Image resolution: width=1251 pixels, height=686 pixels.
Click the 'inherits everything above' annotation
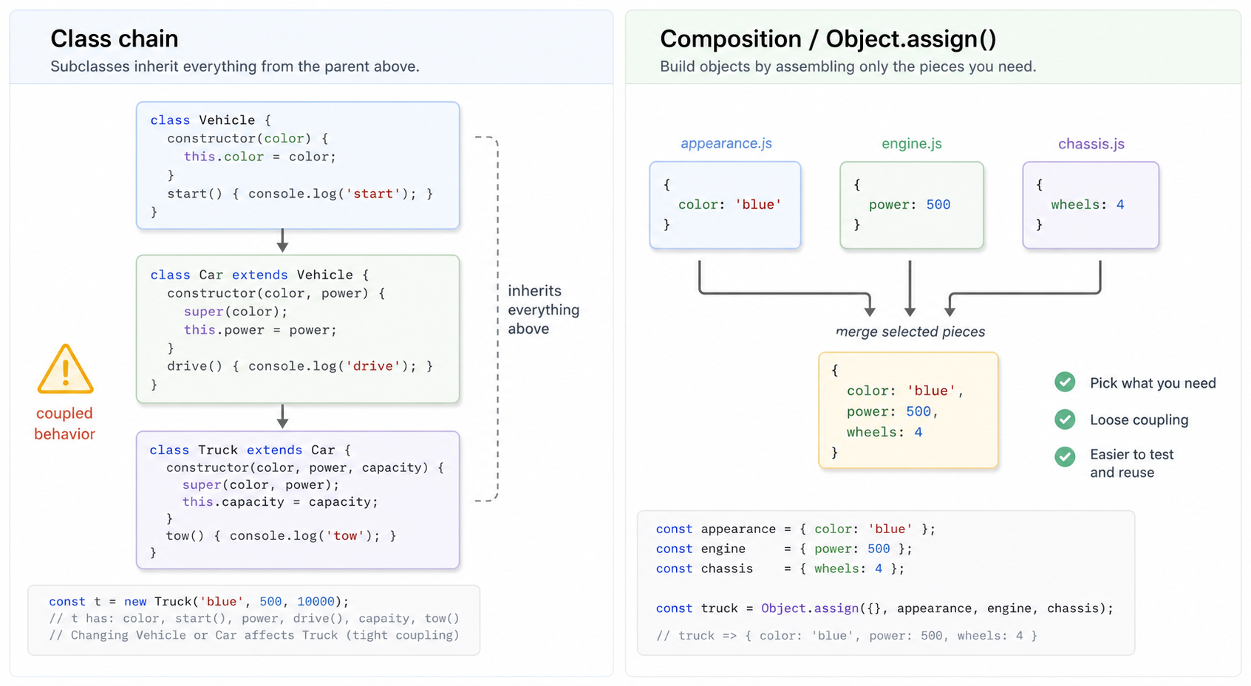pyautogui.click(x=543, y=309)
